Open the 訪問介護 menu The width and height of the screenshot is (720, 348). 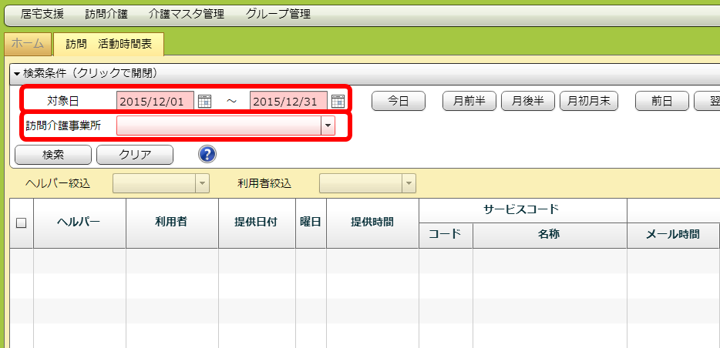tap(106, 14)
